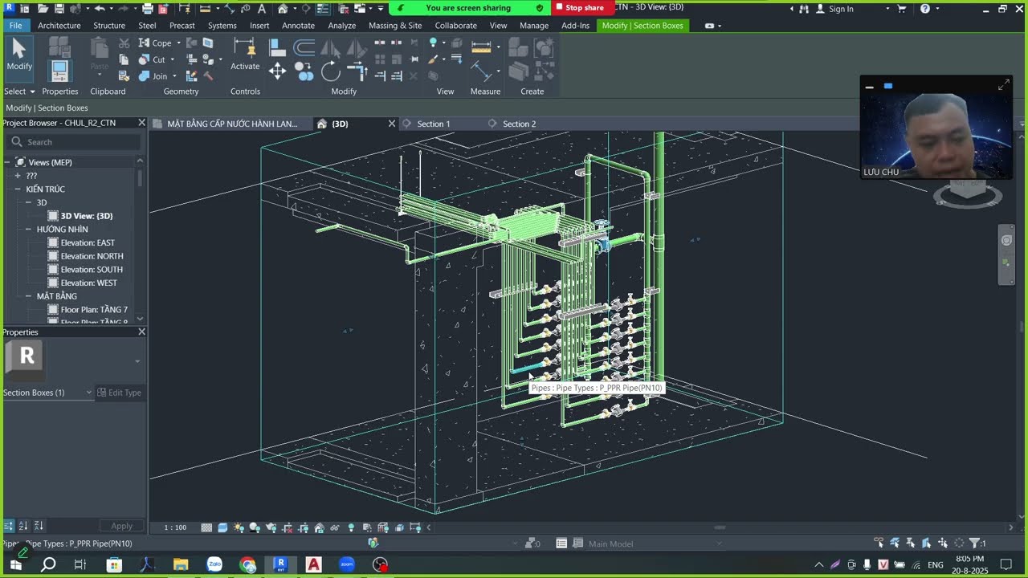Click the Detail Level icon in view bar
The height and width of the screenshot is (578, 1028).
[206, 527]
